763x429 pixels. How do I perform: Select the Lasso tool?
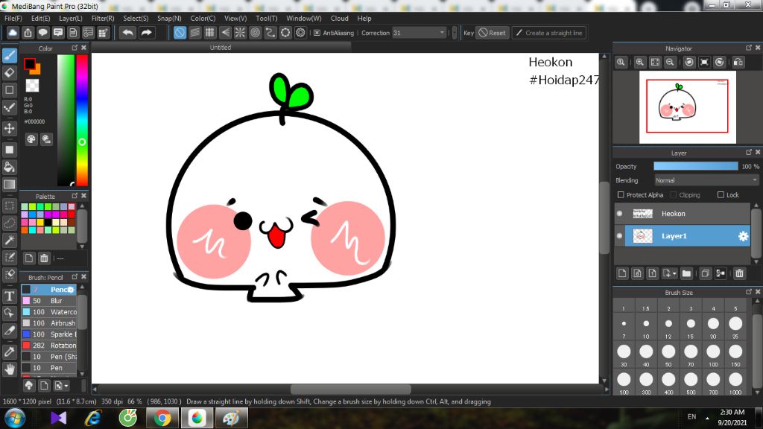pos(10,223)
